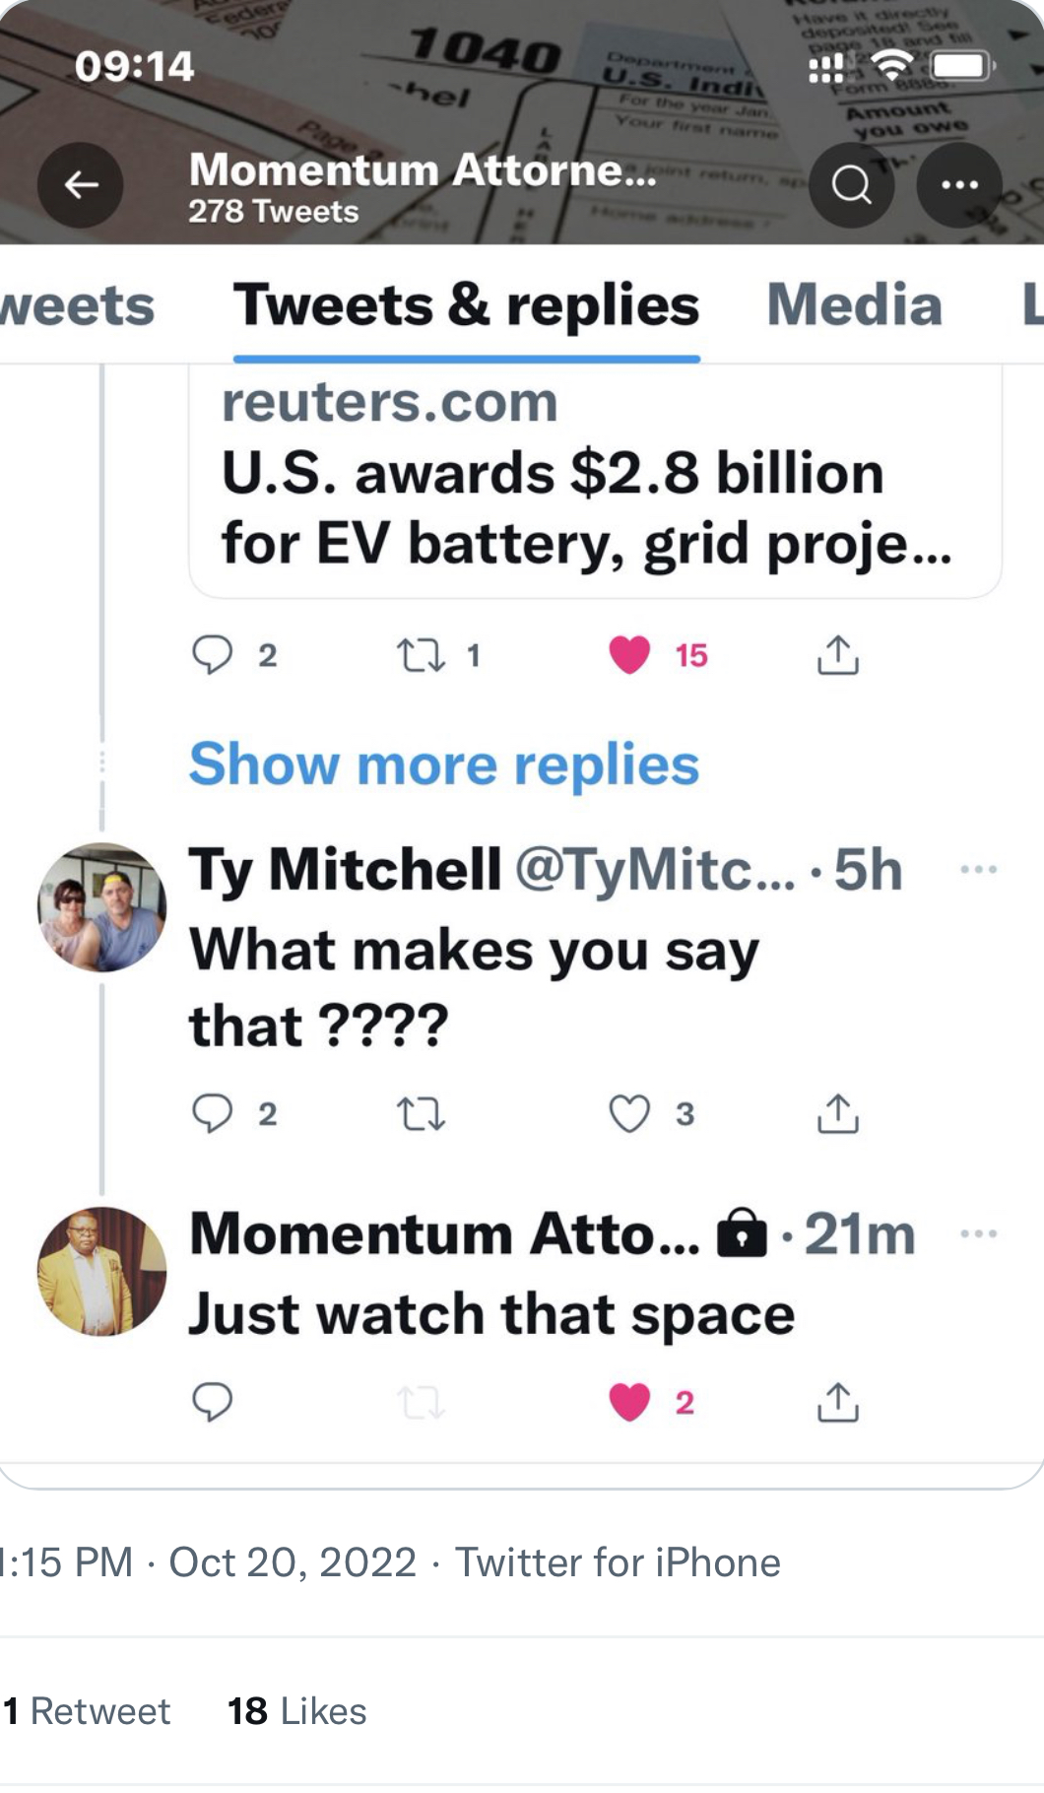
Task: Share the Just watch that space tweet
Action: (x=837, y=1402)
